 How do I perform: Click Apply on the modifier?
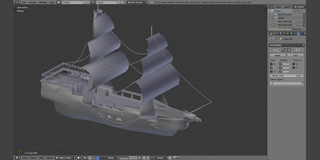tap(278, 55)
